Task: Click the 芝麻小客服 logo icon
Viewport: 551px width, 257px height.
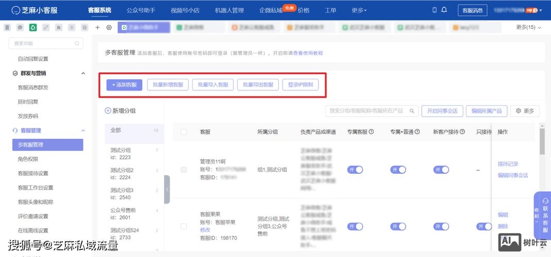Action: (16, 10)
